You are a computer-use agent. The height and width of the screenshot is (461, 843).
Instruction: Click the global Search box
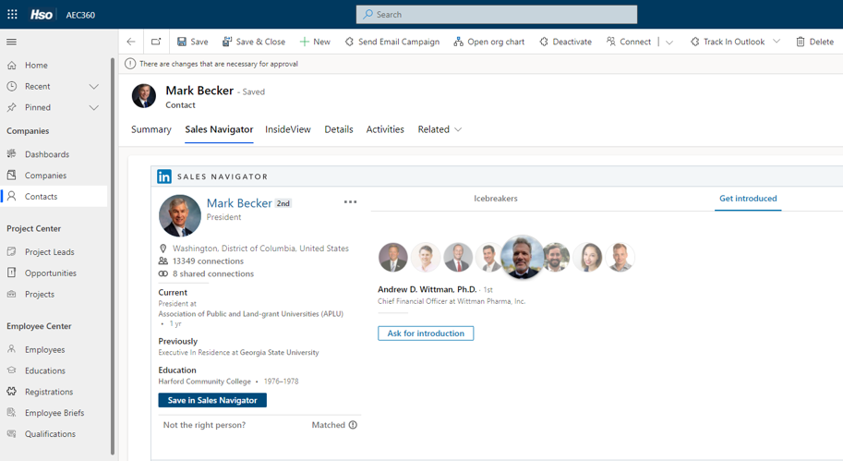pyautogui.click(x=496, y=15)
